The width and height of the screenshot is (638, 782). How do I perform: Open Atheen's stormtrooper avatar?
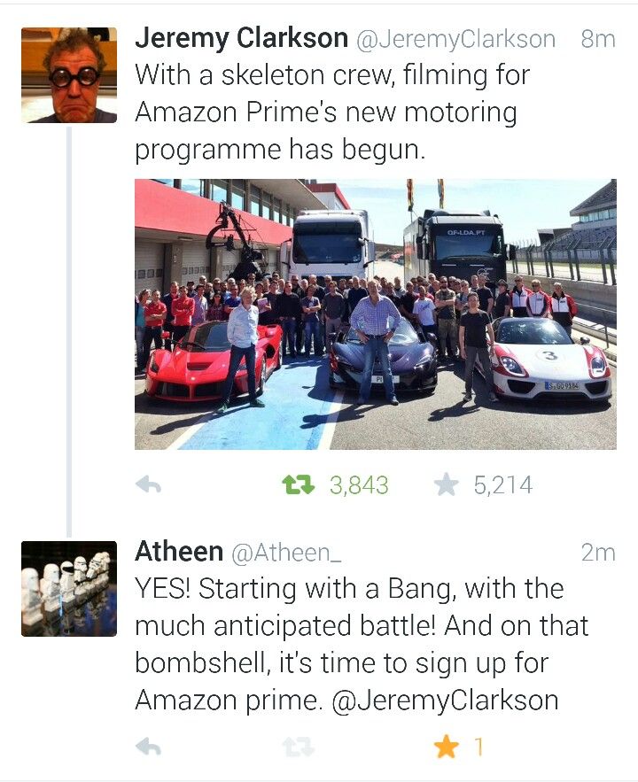coord(69,589)
